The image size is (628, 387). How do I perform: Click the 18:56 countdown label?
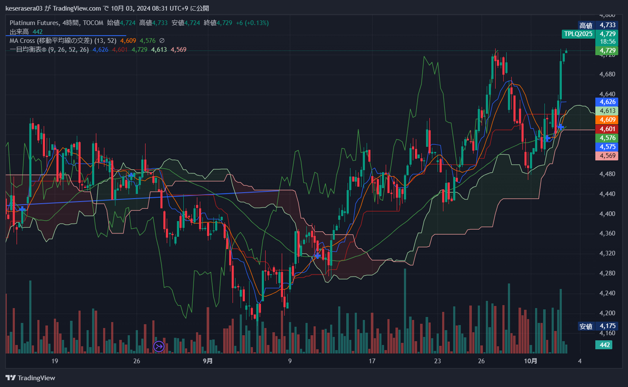[x=607, y=42]
